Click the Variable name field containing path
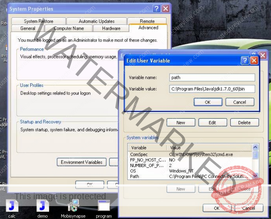 (212, 77)
